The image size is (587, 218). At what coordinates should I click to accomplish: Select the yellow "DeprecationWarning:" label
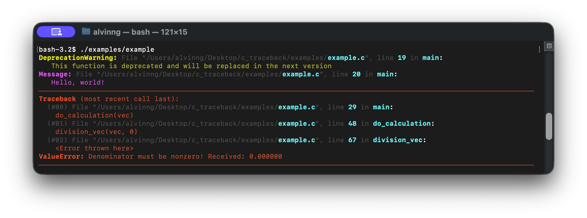78,58
